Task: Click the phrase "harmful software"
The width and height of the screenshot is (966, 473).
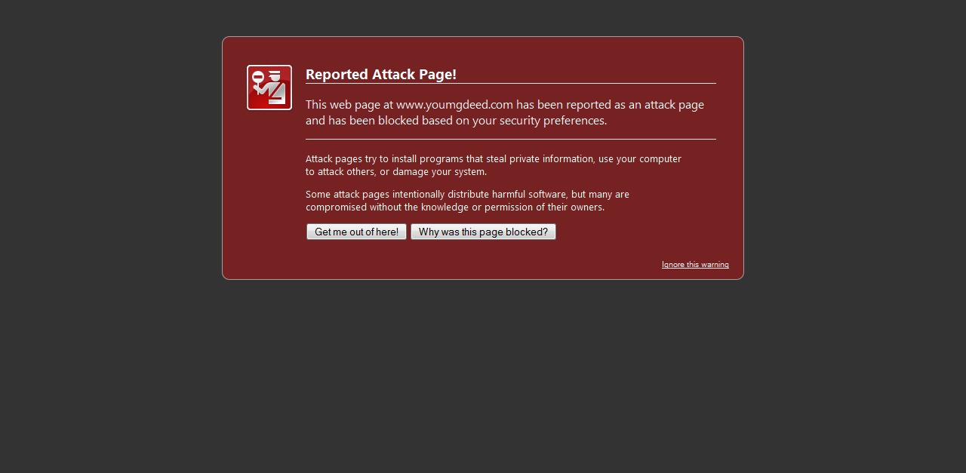Action: (x=529, y=195)
